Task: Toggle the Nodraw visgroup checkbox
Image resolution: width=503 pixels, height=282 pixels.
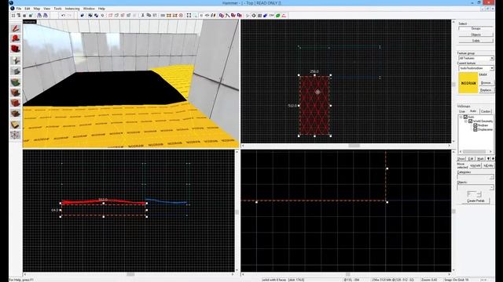Action: coord(475,125)
